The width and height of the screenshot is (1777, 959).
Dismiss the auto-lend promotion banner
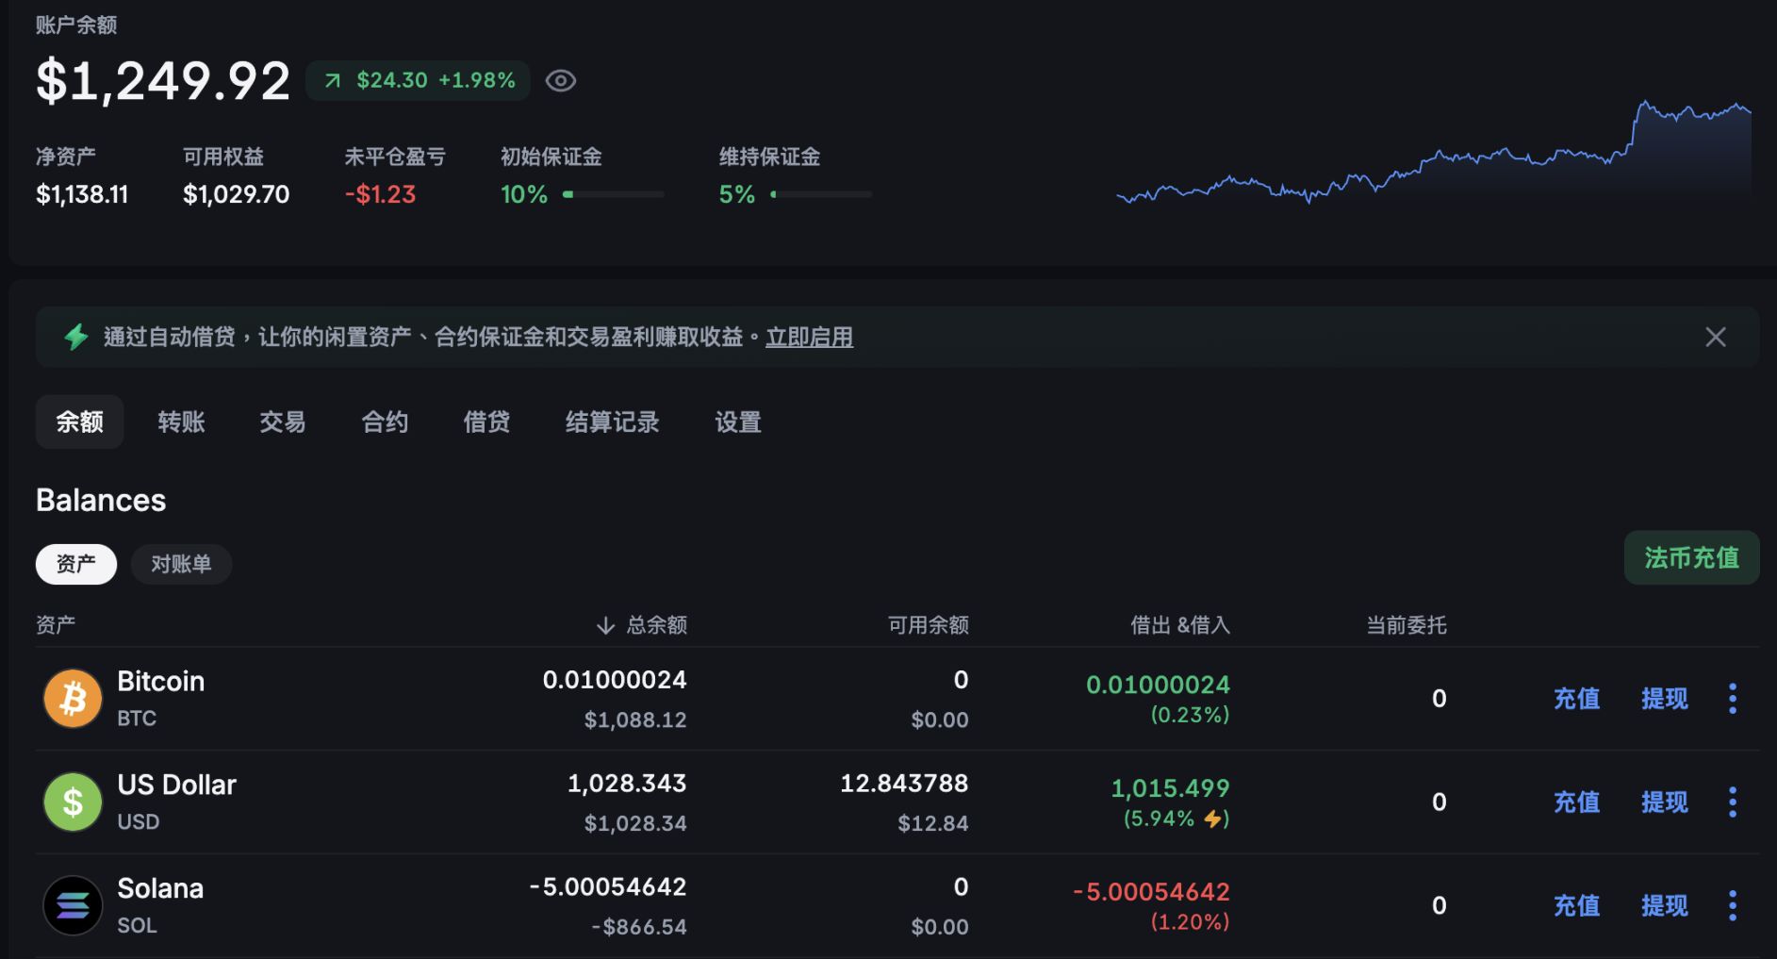[1715, 337]
